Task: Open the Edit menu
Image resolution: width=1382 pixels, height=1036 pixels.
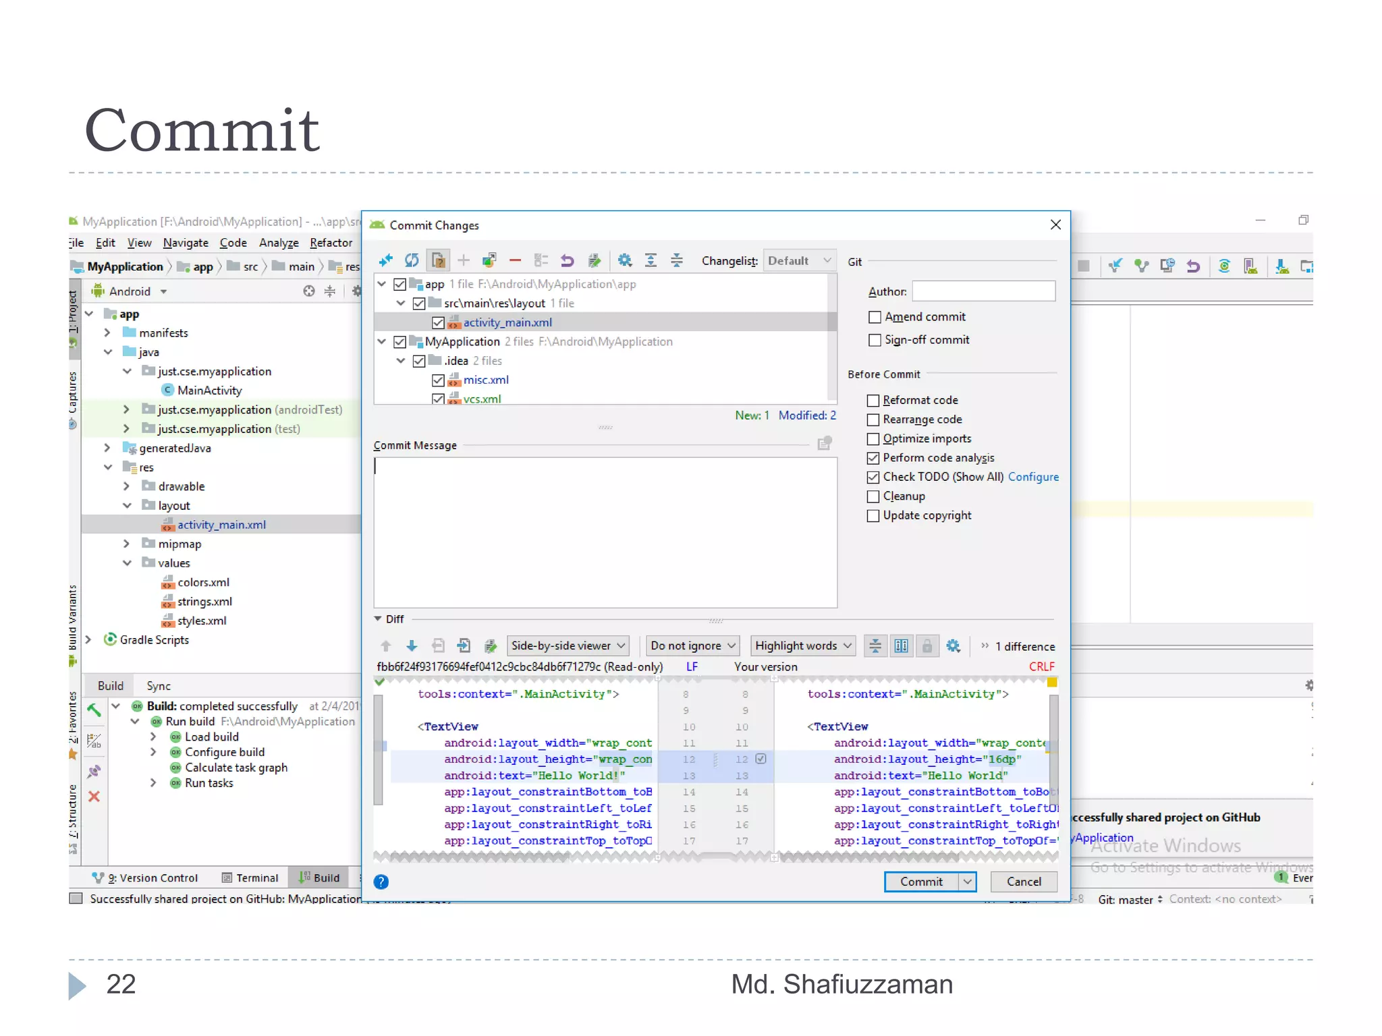Action: [x=105, y=243]
